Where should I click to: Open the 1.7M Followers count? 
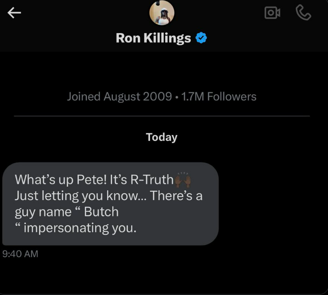tap(219, 97)
